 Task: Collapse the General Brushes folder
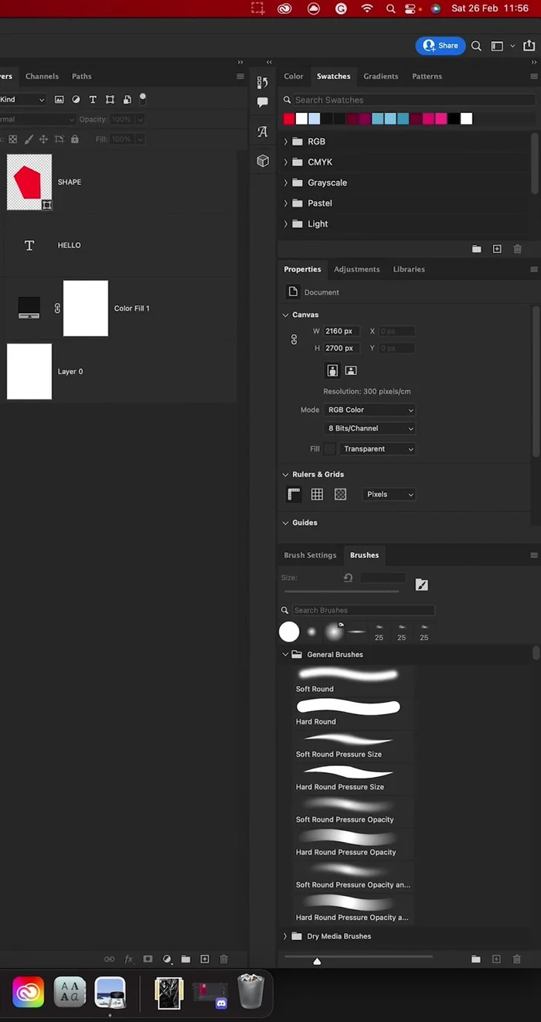click(285, 655)
